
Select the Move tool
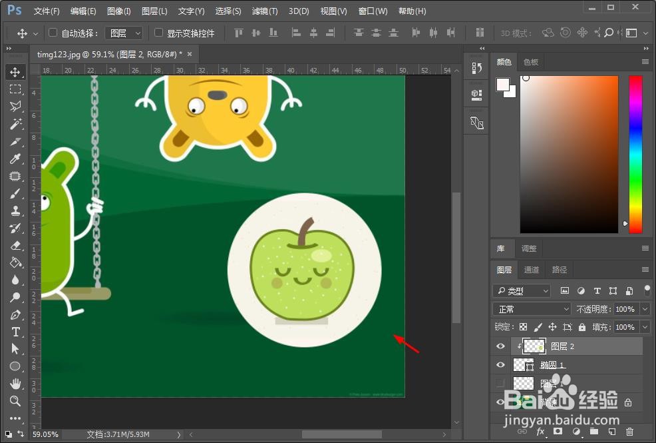[x=15, y=72]
